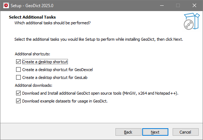Viewport: 203px width, 140px height.
Task: Click the instruction line about installing GeoDict
Action: coord(99,39)
